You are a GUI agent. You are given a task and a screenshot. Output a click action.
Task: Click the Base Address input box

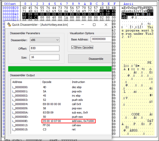click(101, 39)
